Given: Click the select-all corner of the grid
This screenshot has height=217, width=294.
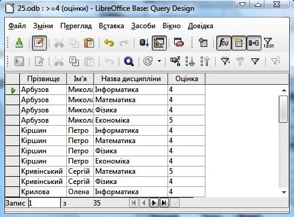Looking at the screenshot, I should tap(13, 79).
